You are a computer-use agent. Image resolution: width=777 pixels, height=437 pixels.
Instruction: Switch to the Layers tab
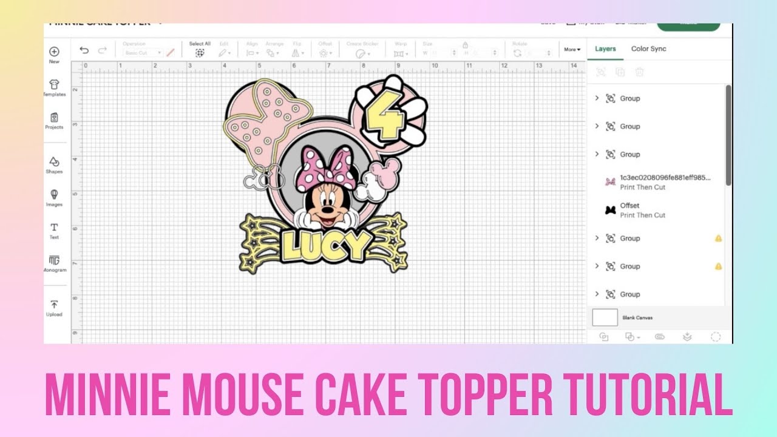605,49
